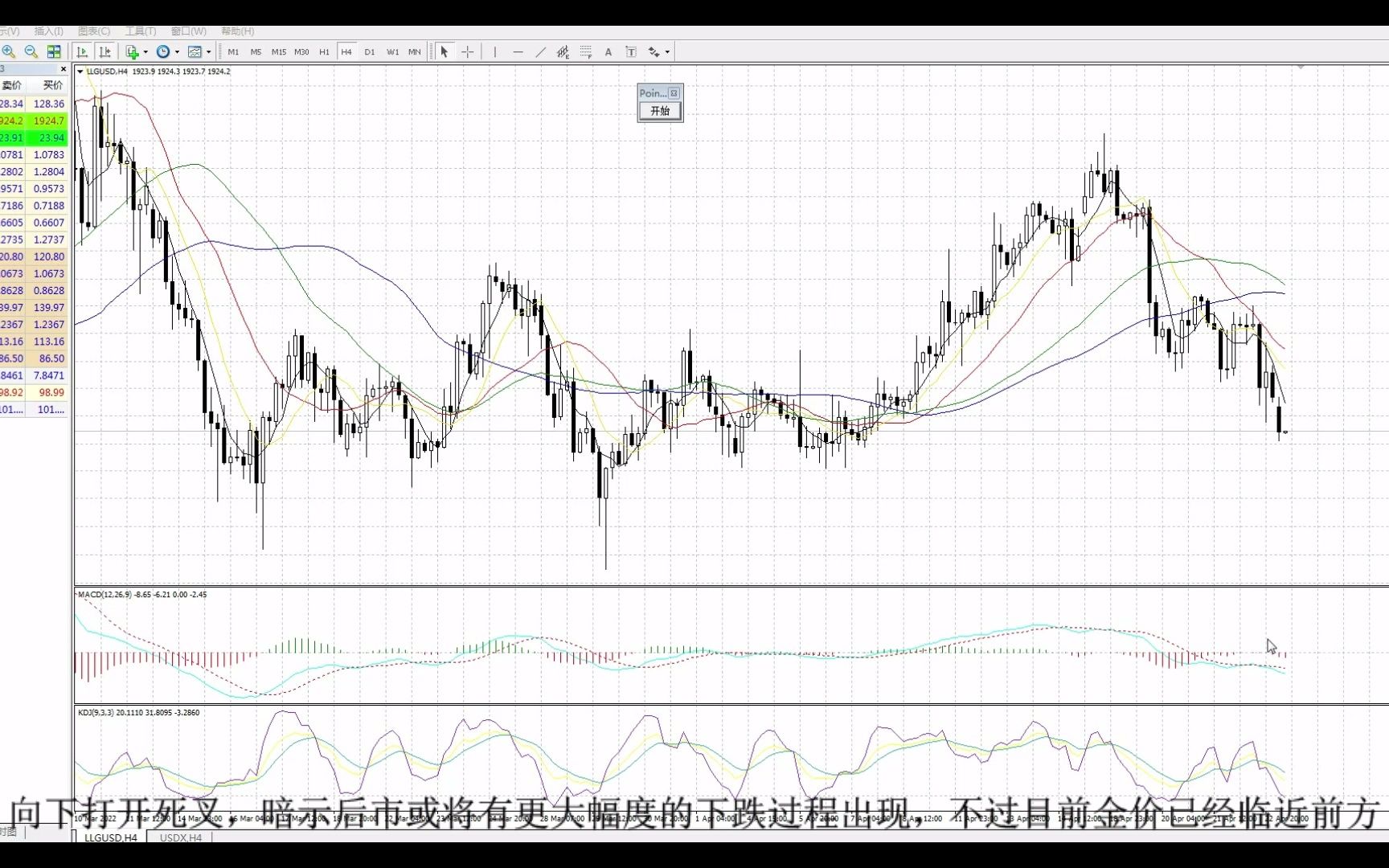Select the LLGUSD,H4 chart tab
Screen dimensions: 1389x868
coord(111,837)
